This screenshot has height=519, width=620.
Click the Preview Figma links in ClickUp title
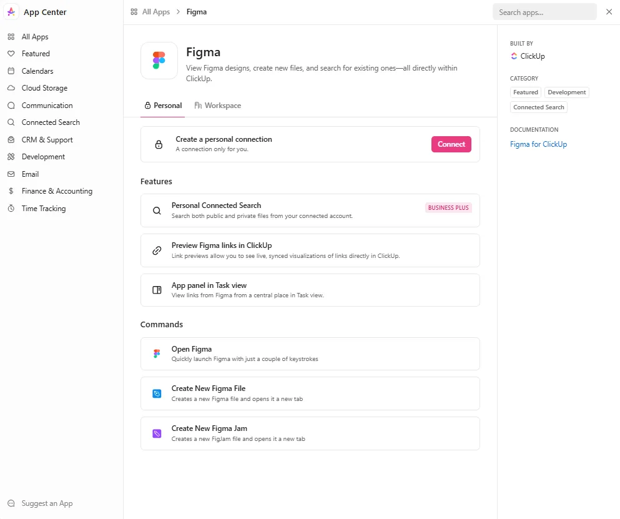[222, 245]
